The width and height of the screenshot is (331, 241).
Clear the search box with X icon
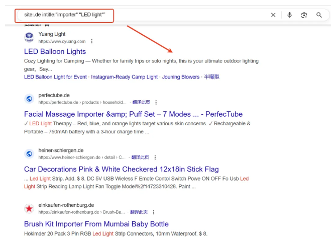point(273,15)
